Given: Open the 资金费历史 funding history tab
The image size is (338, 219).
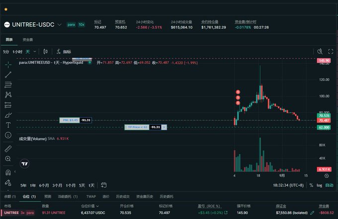Looking at the screenshot, I should (145, 196).
